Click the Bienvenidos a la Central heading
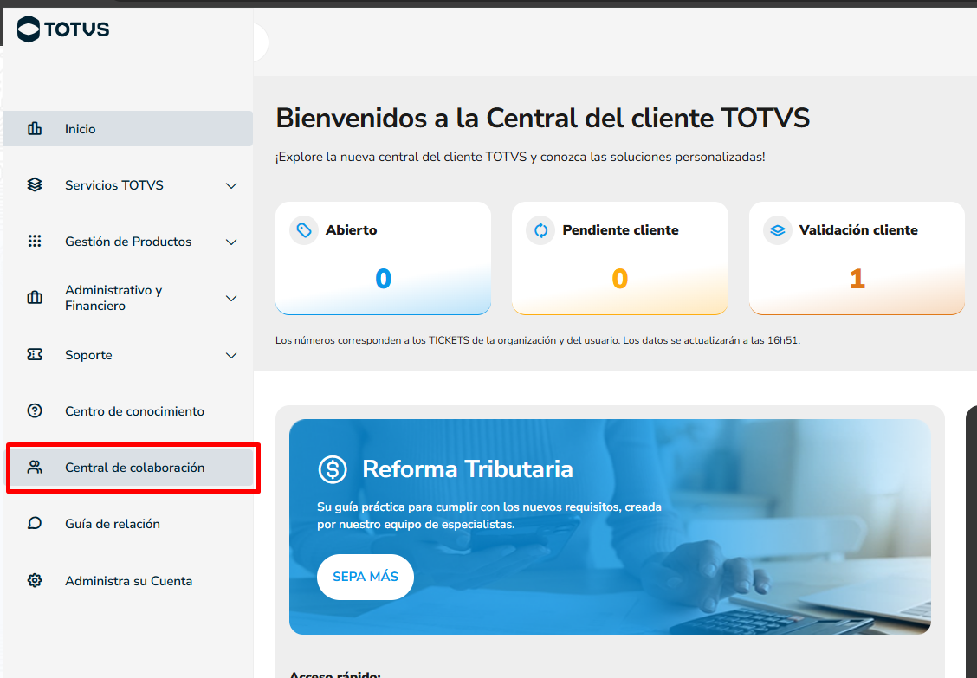 point(543,118)
